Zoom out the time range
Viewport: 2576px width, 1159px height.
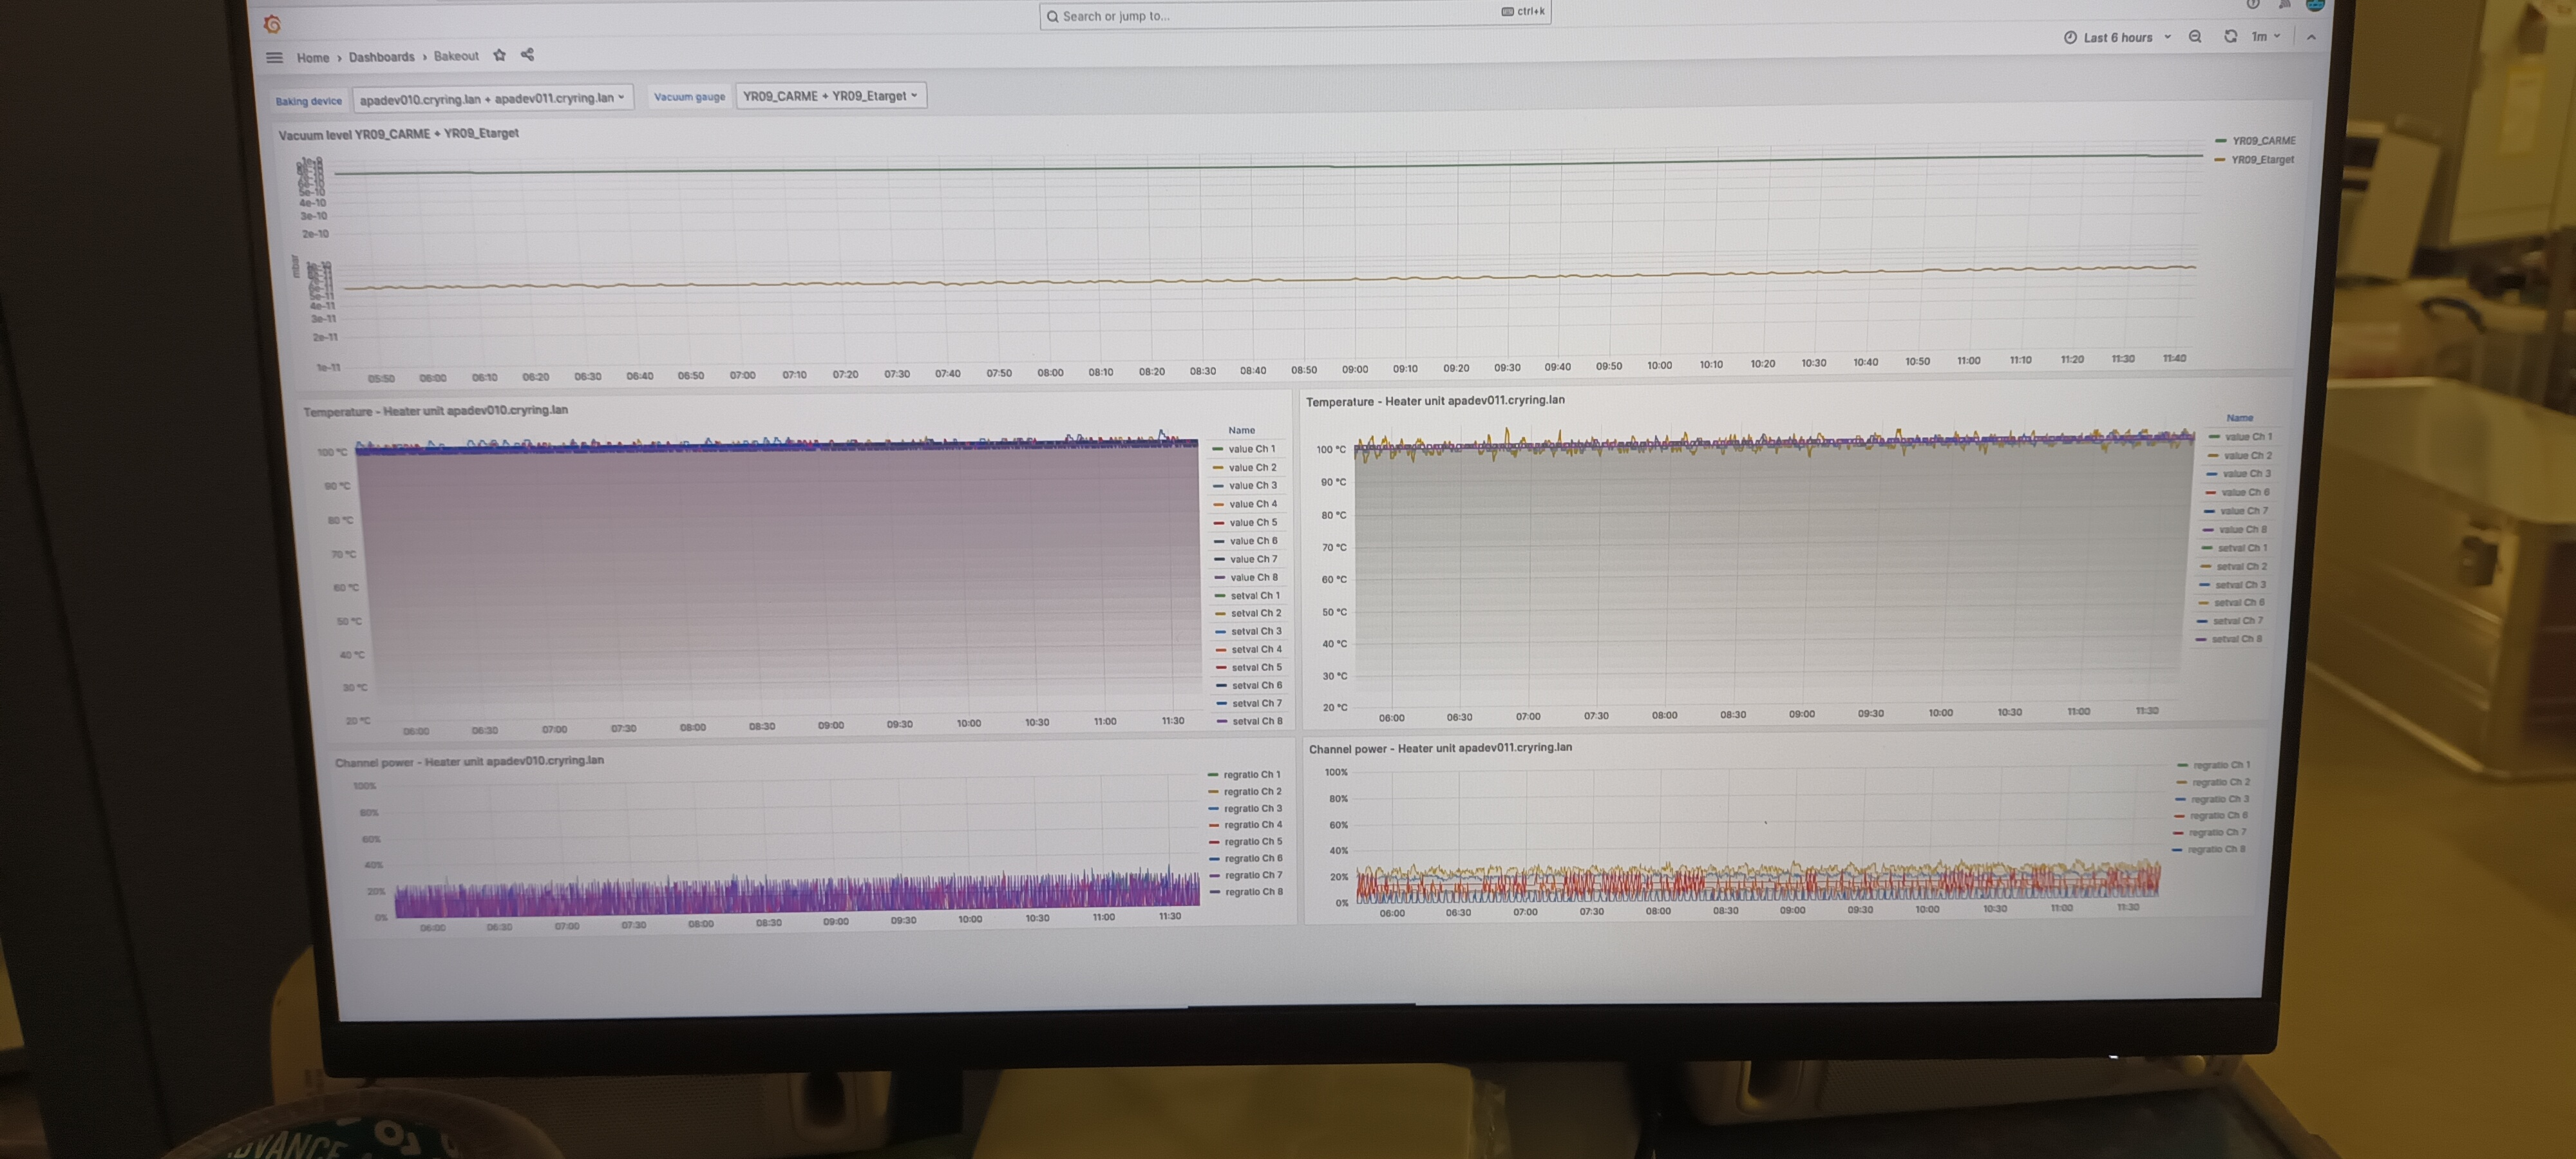2194,37
